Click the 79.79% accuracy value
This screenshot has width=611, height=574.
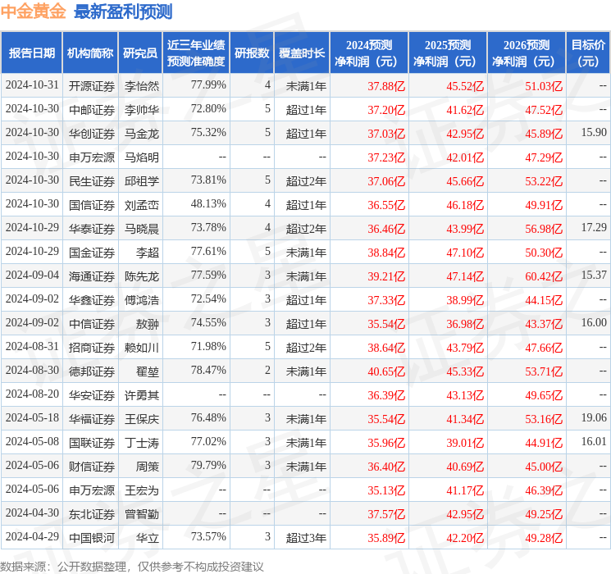[208, 466]
